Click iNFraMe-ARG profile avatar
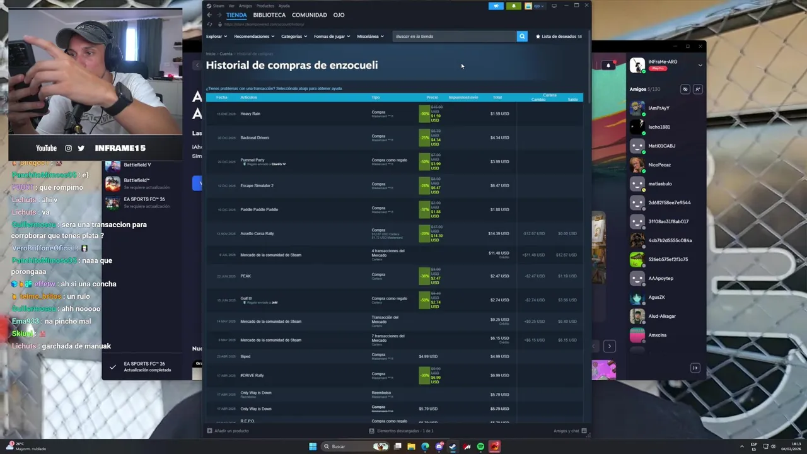The image size is (807, 454). pos(637,65)
